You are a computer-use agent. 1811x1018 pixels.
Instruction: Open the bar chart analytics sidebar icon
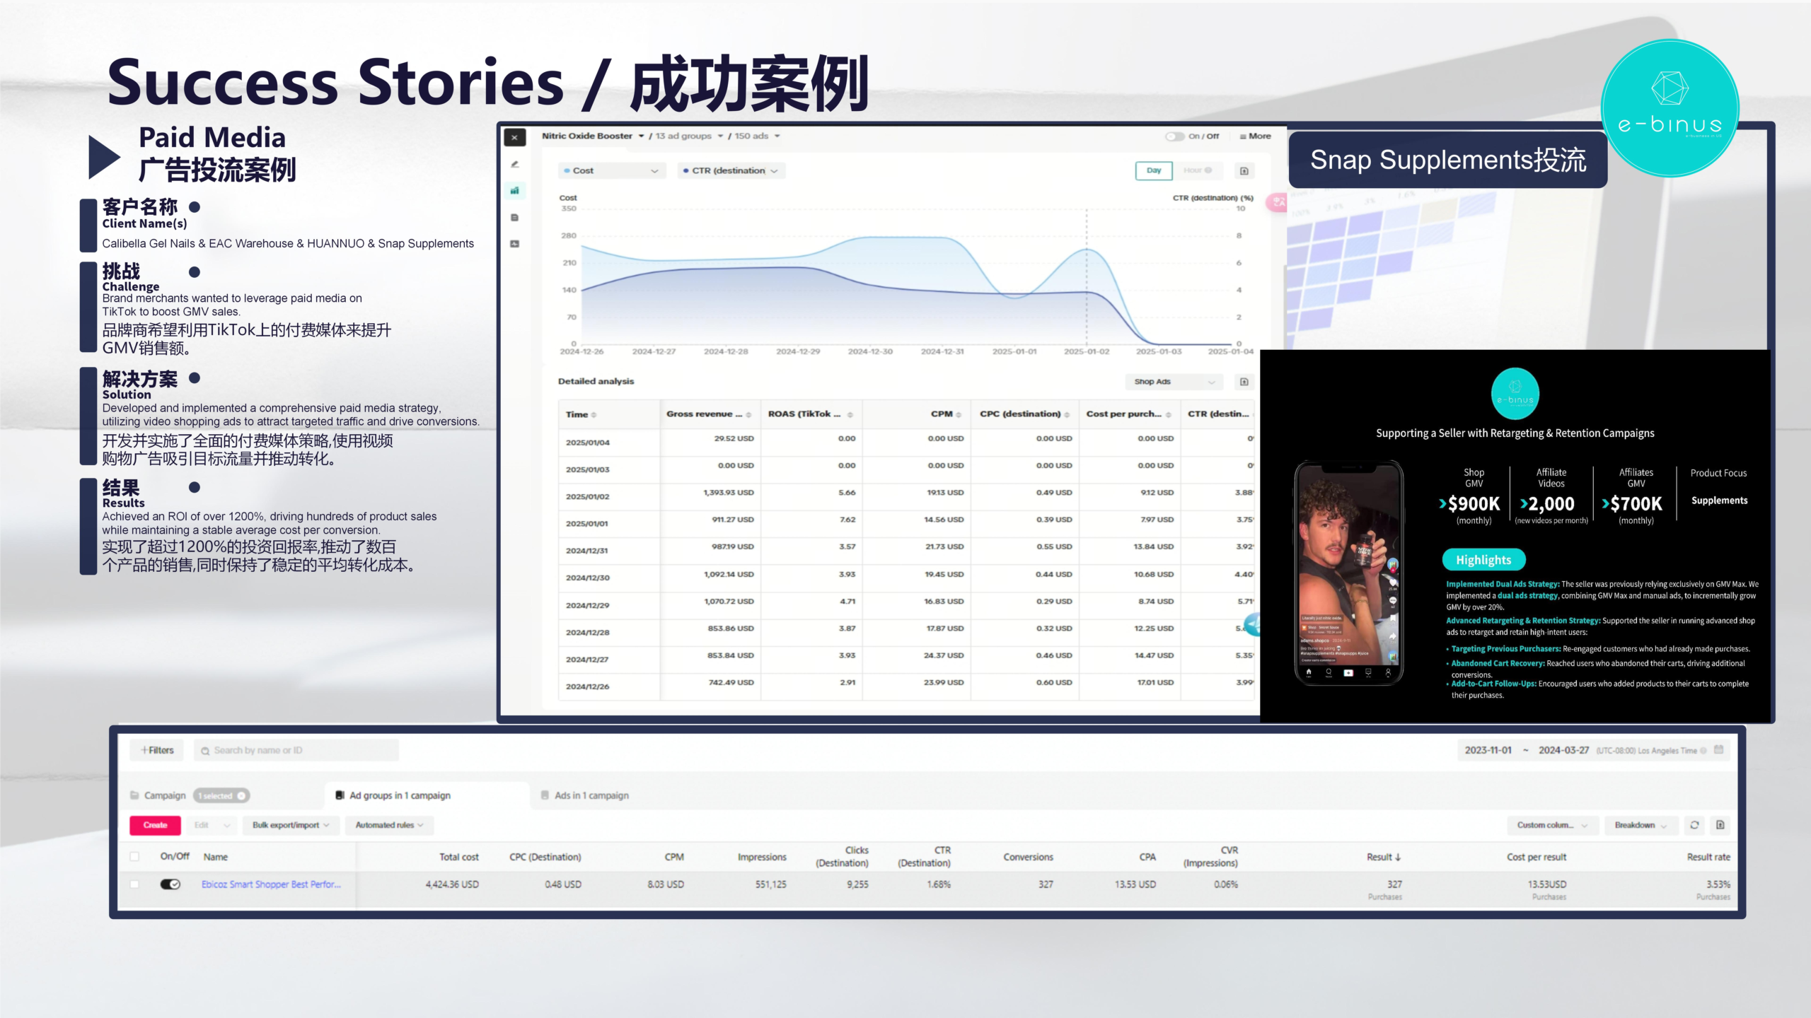click(x=515, y=191)
